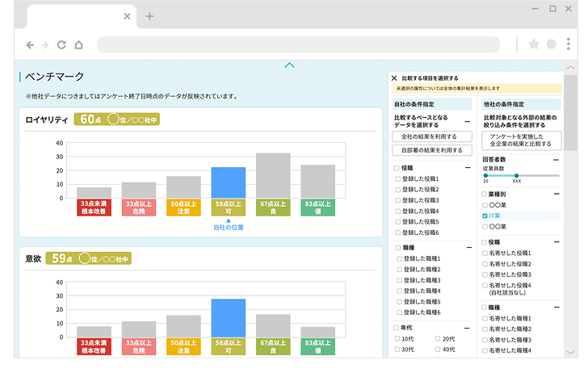Click the 従業員数 slider handle labeled XXX

click(x=516, y=175)
